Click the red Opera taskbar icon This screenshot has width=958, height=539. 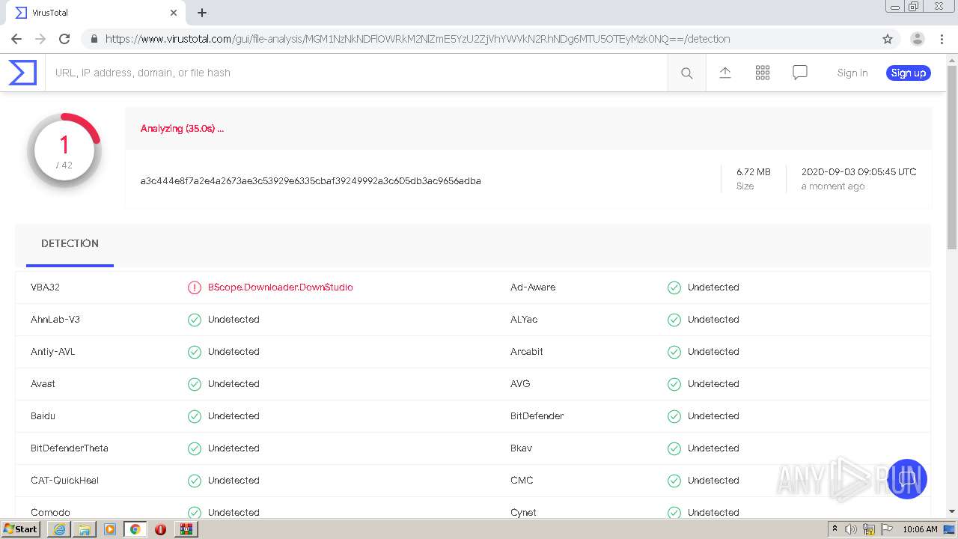click(x=160, y=529)
